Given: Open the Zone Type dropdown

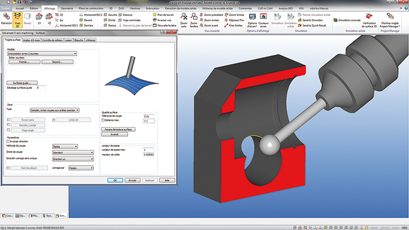Looking at the screenshot, I should point(54,110).
